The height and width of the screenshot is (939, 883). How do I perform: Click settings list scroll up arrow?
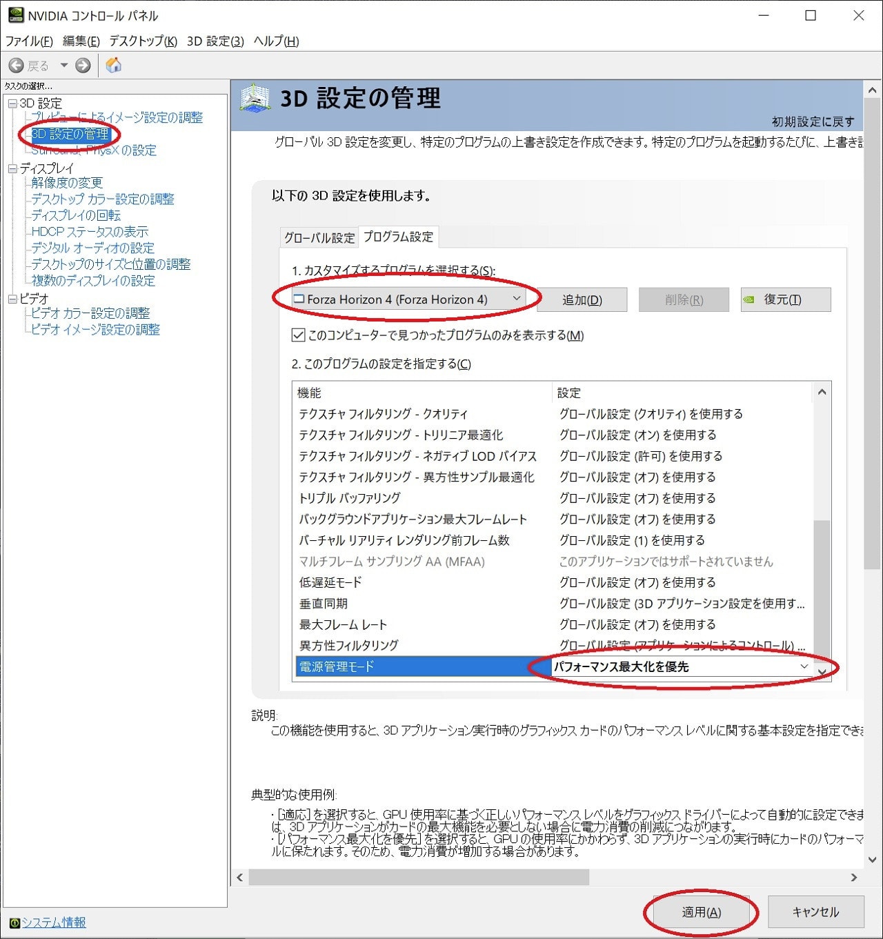822,393
